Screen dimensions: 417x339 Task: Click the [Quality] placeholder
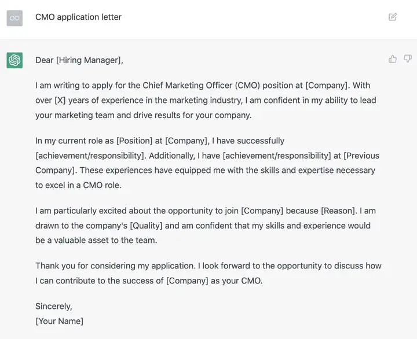click(146, 226)
